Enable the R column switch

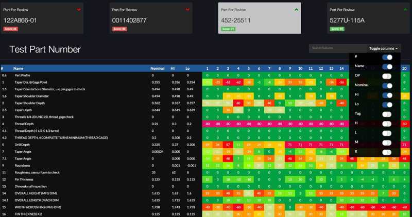coord(387,152)
